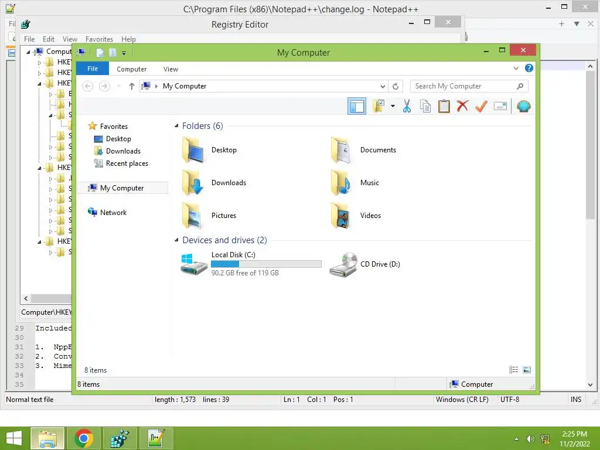Click the envelope card toolbar icon
This screenshot has height=450, width=600.
click(500, 106)
